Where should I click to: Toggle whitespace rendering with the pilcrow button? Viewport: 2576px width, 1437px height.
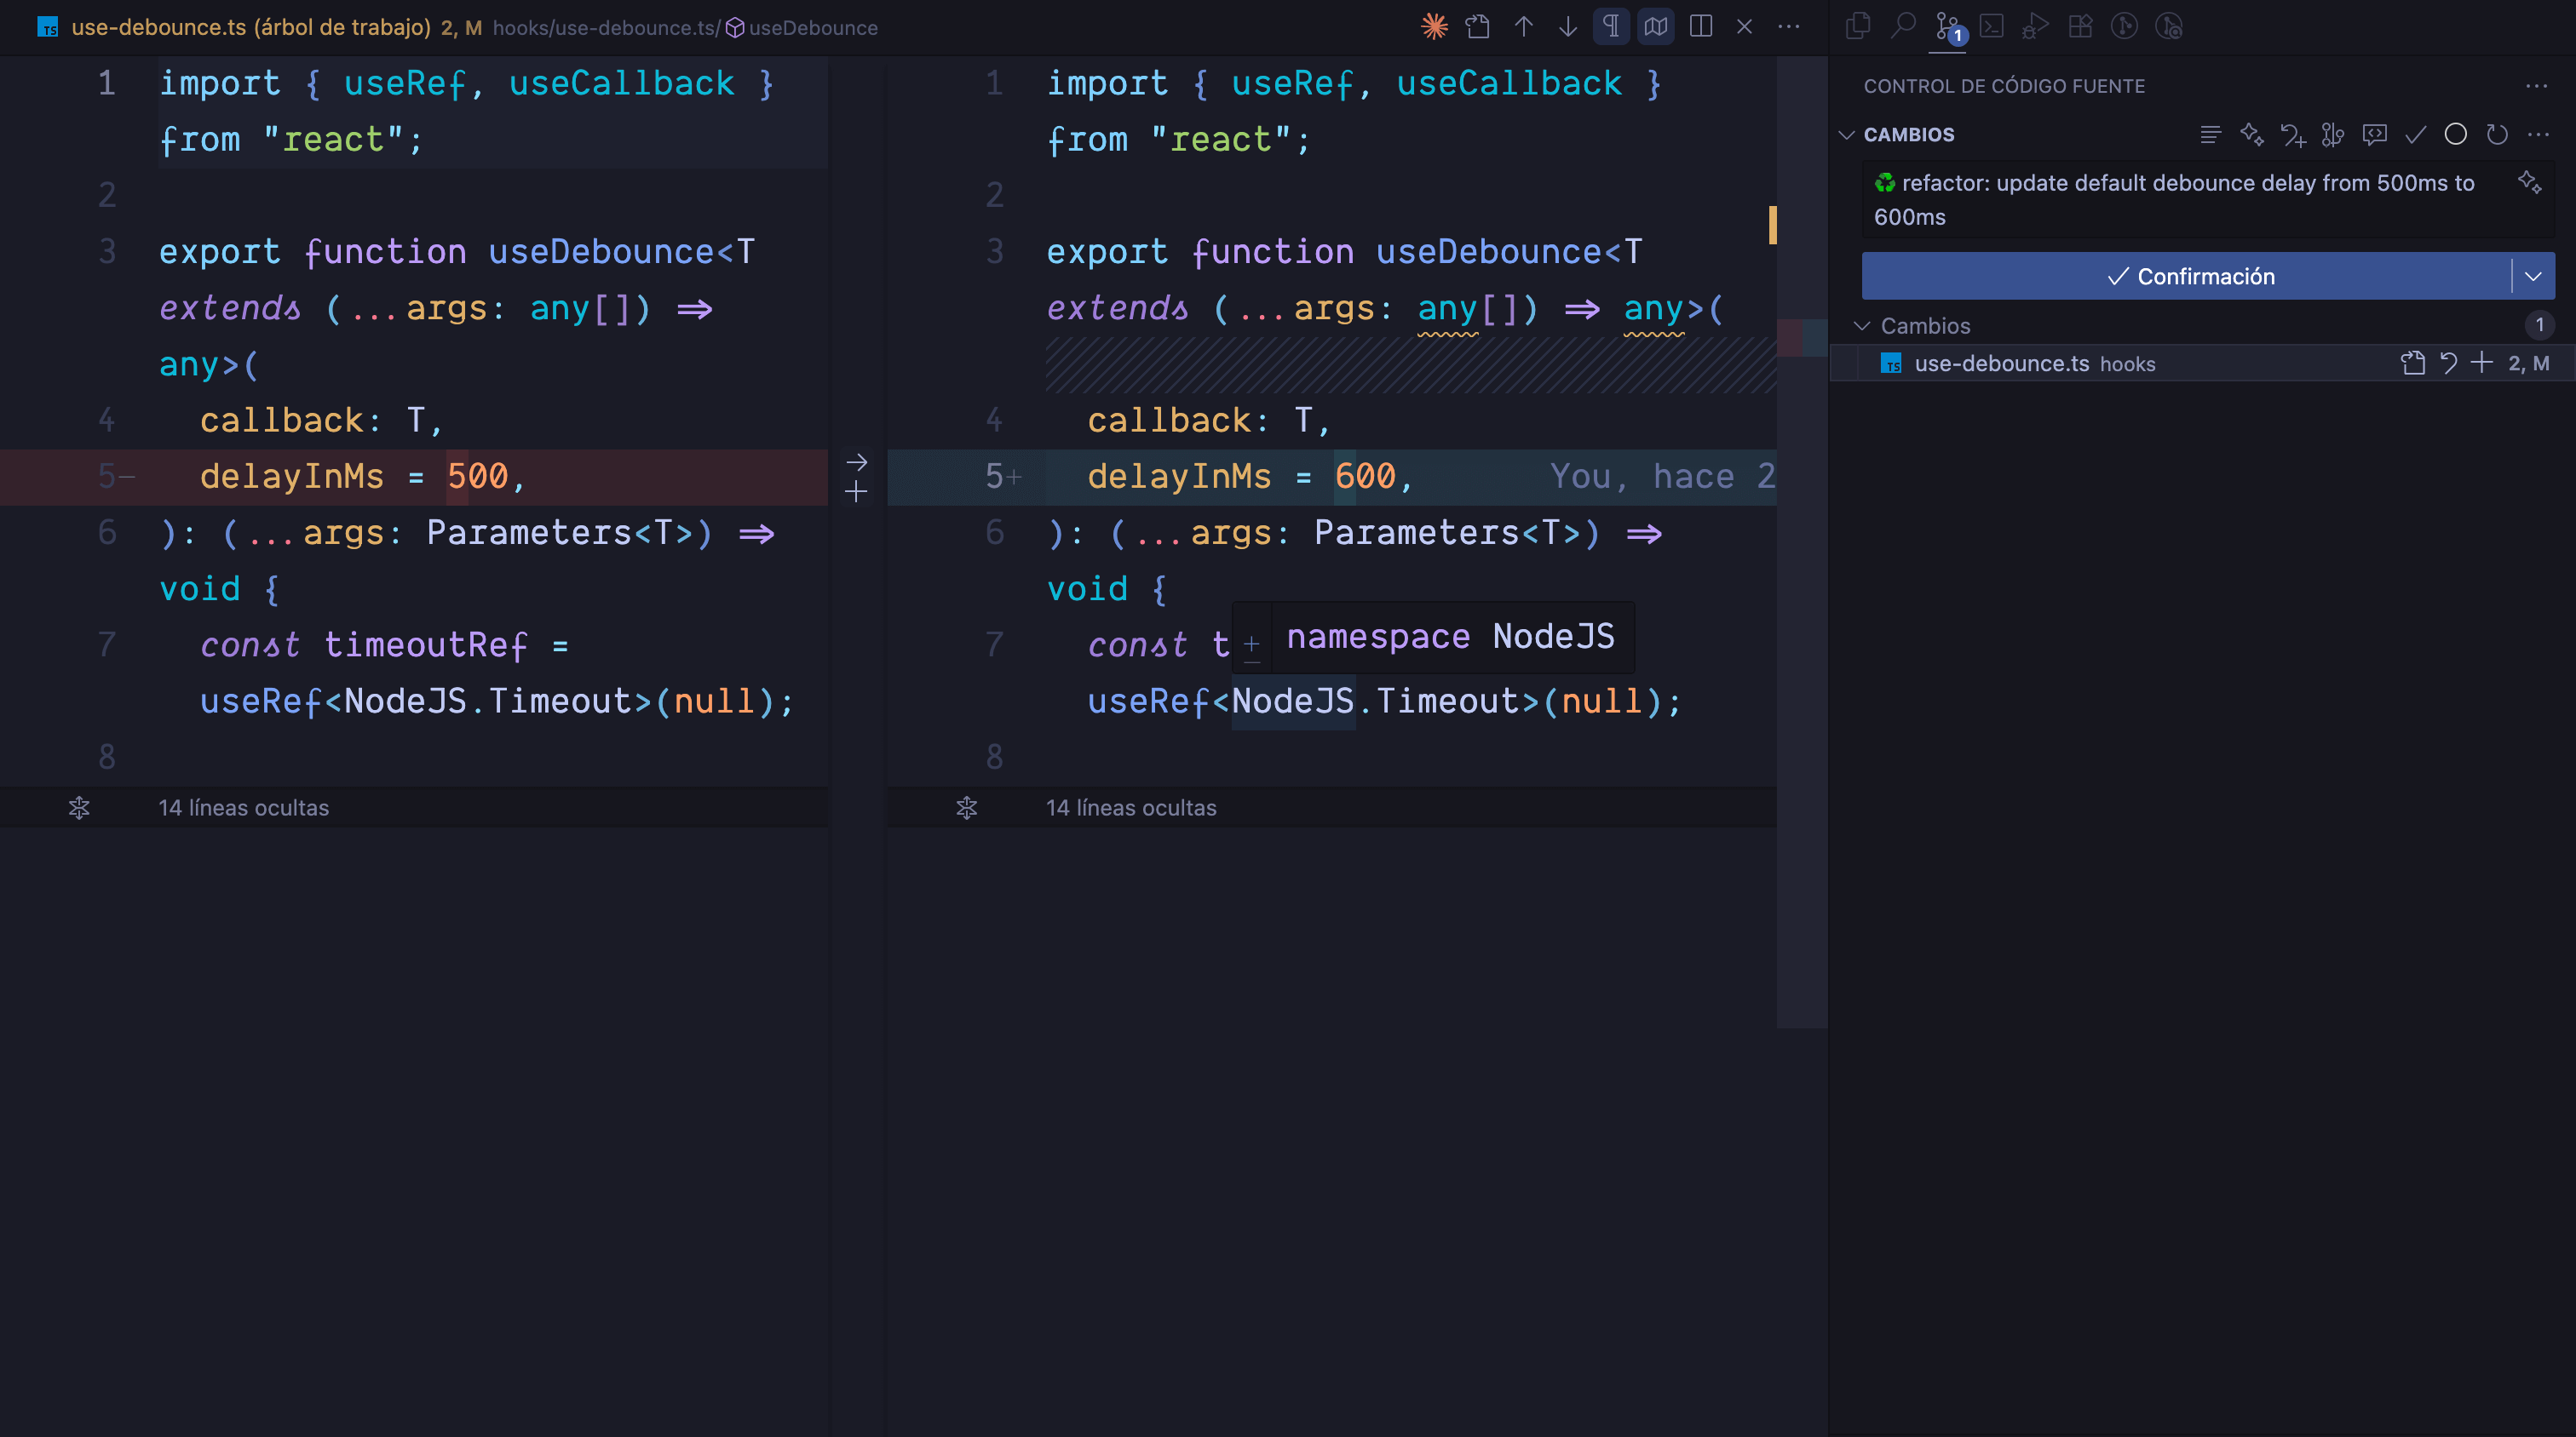pos(1611,27)
